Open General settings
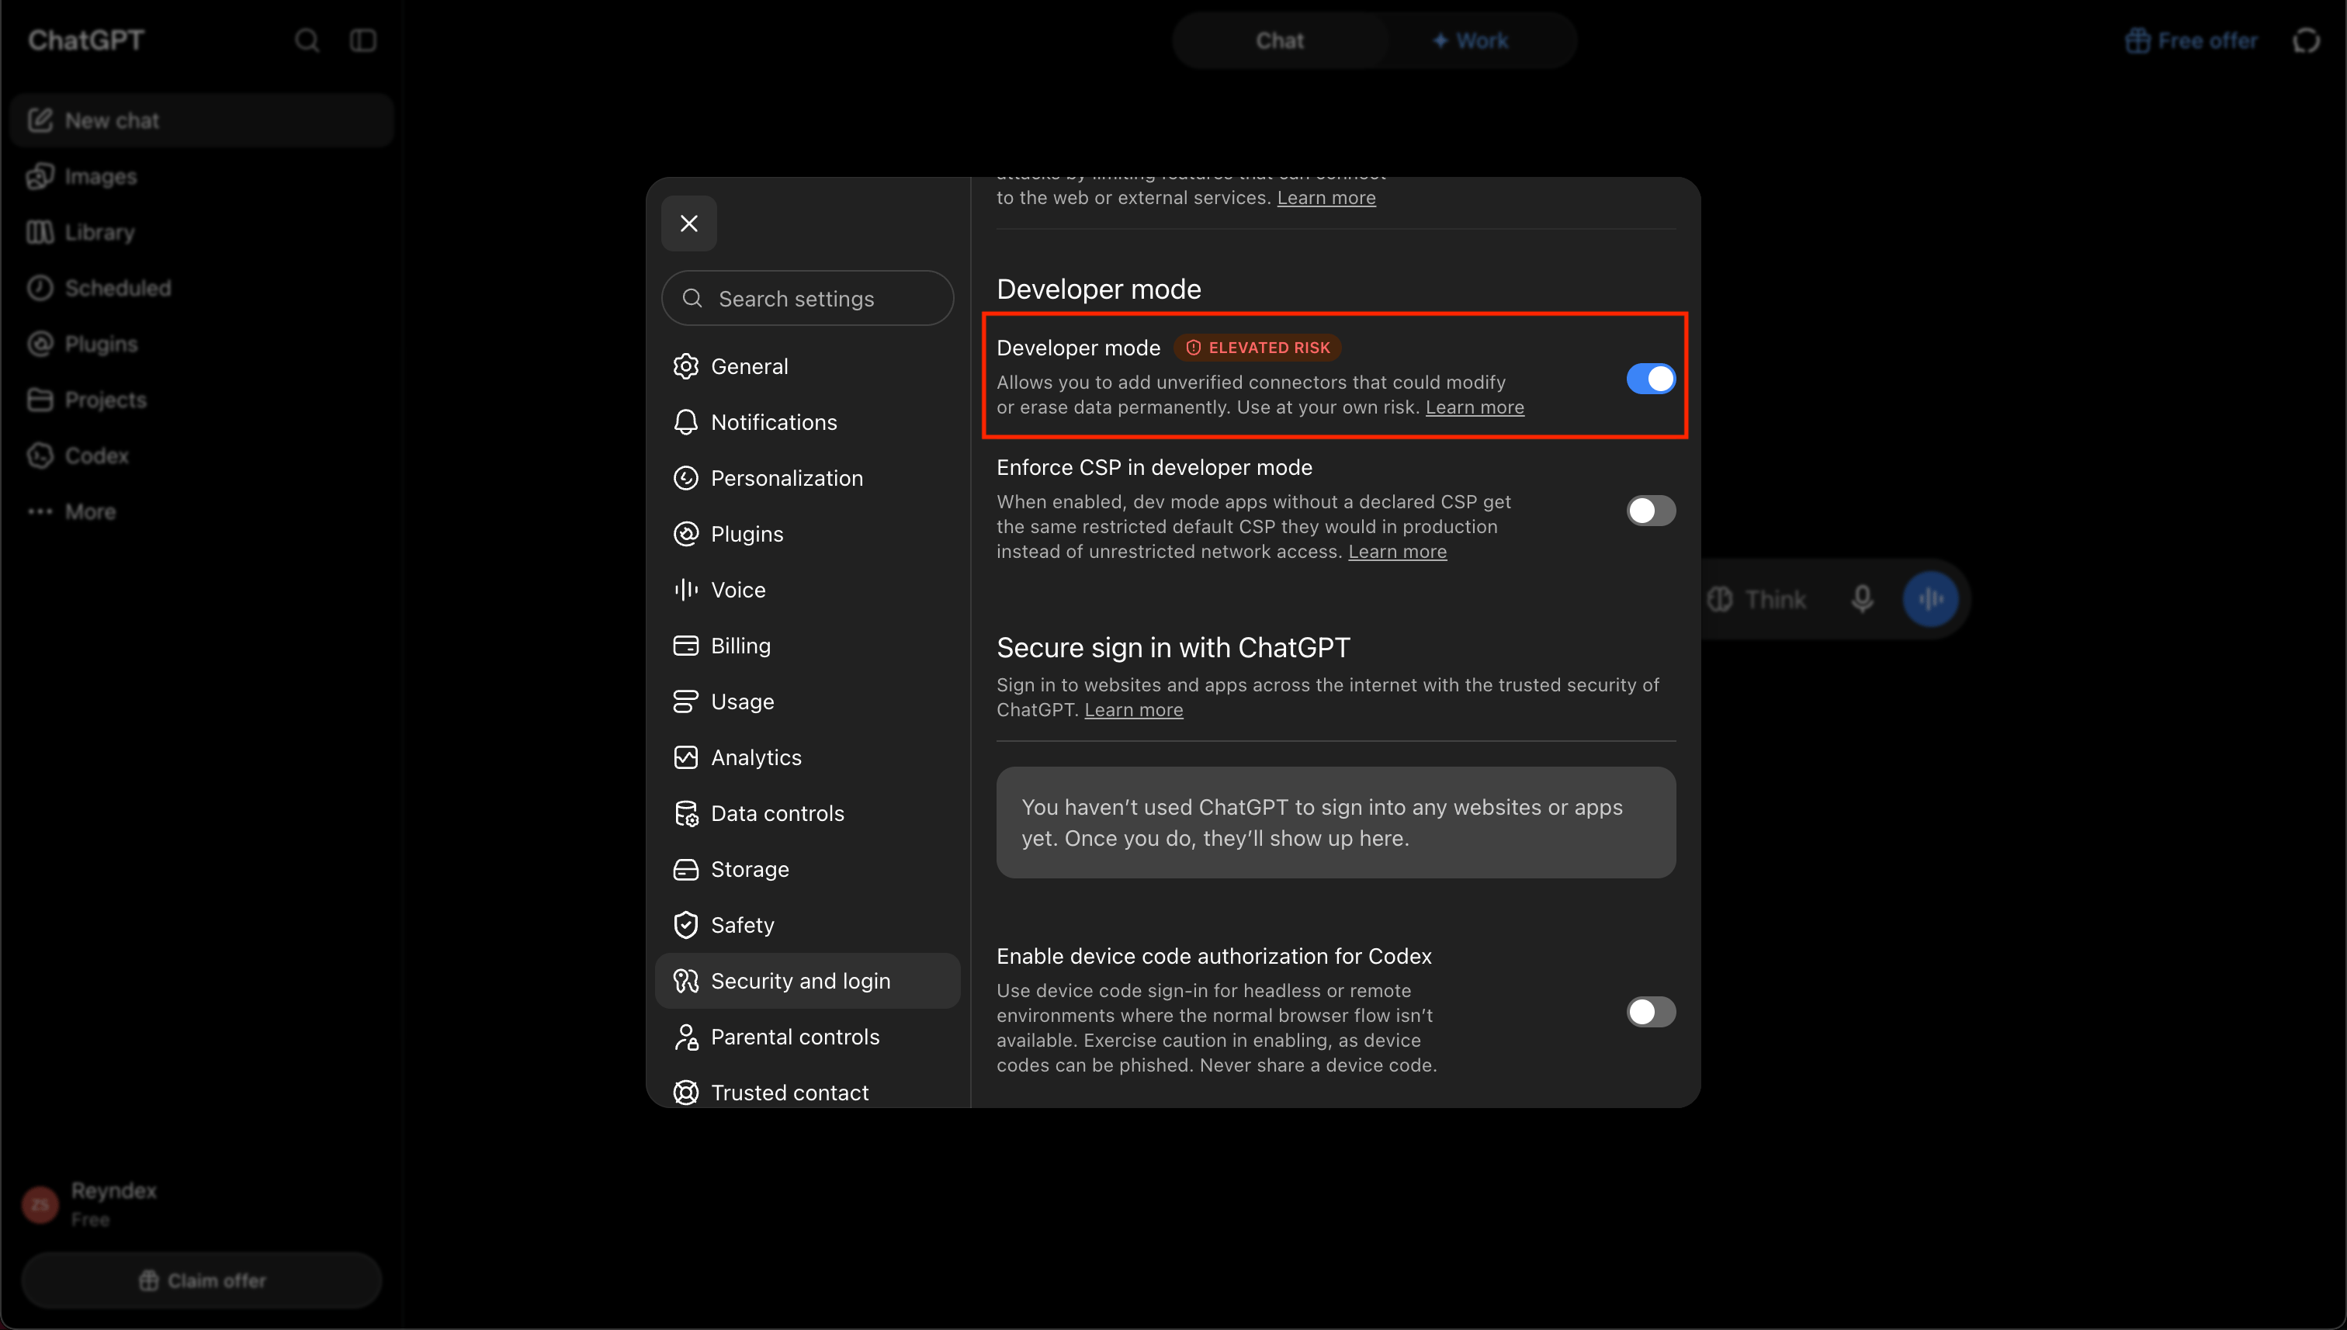Screen dimensions: 2347x1330 coord(808,366)
